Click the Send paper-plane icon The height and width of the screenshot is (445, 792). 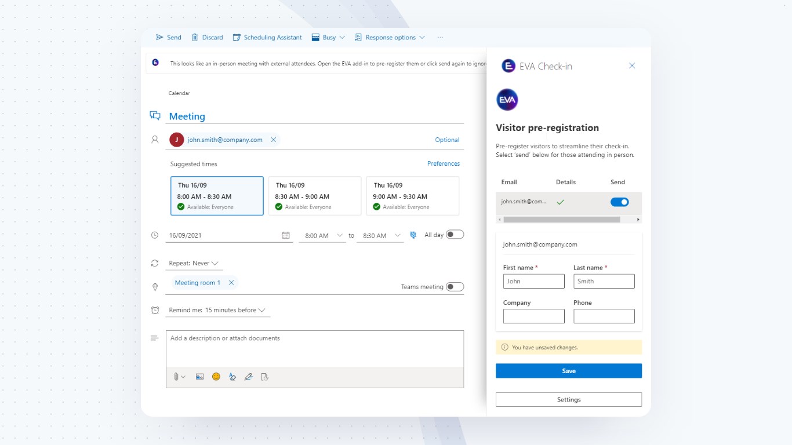pyautogui.click(x=159, y=37)
